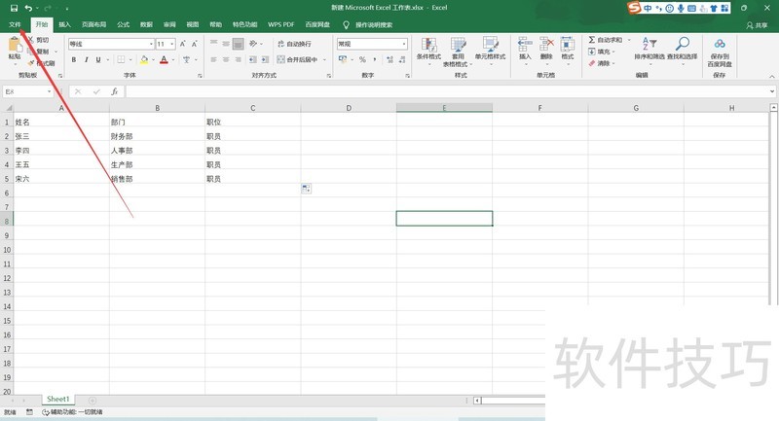Open the number format dropdown (常规)

click(x=404, y=44)
